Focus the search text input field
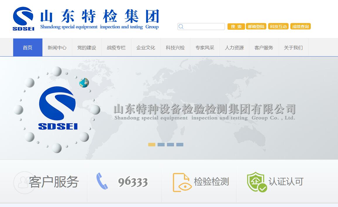The width and height of the screenshot is (338, 207). 204,27
